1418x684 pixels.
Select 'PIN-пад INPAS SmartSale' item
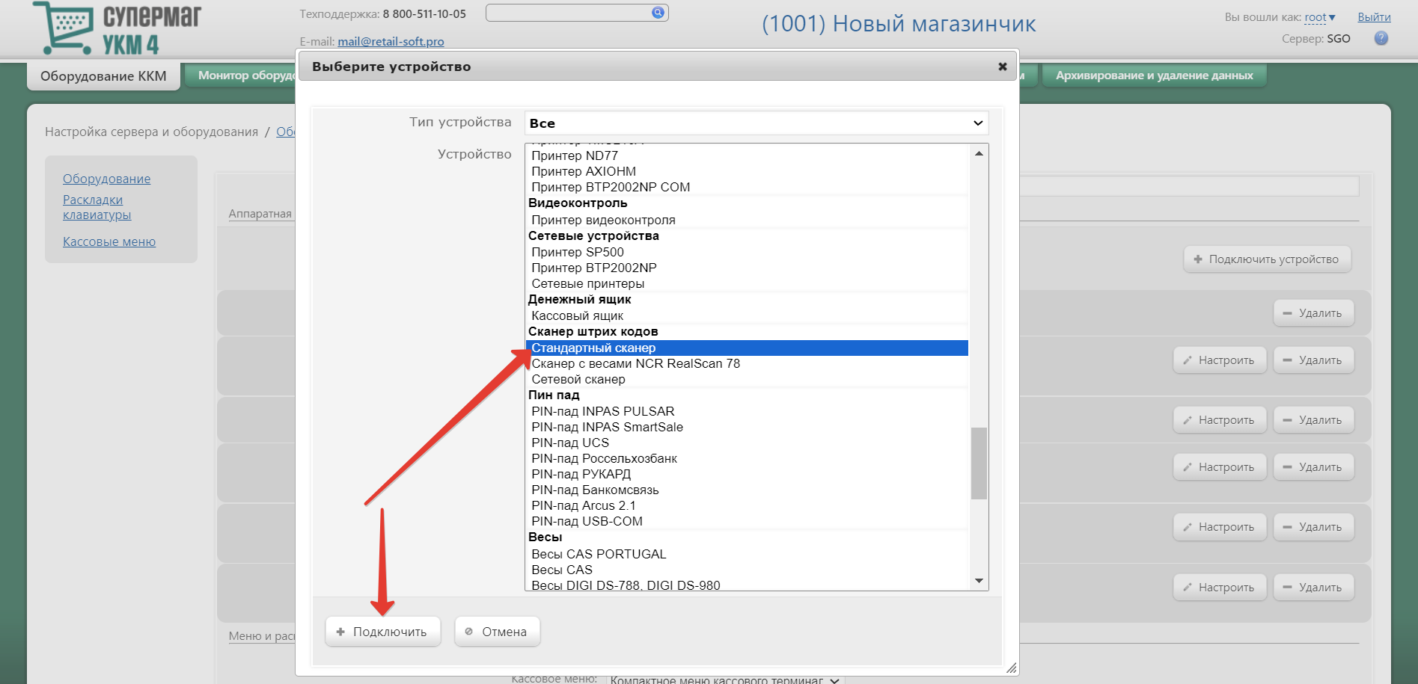click(747, 427)
